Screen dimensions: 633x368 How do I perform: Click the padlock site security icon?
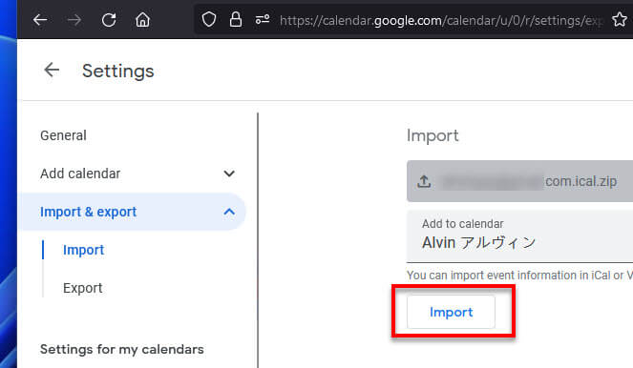pyautogui.click(x=236, y=19)
